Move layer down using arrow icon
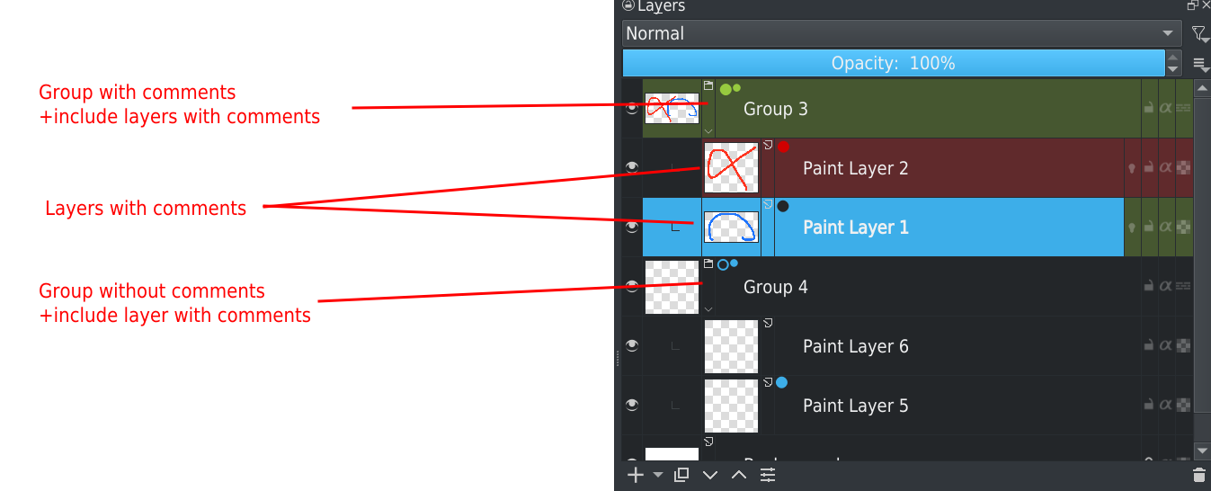 pos(710,475)
